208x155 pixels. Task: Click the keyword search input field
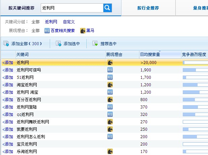pyautogui.click(x=71, y=8)
